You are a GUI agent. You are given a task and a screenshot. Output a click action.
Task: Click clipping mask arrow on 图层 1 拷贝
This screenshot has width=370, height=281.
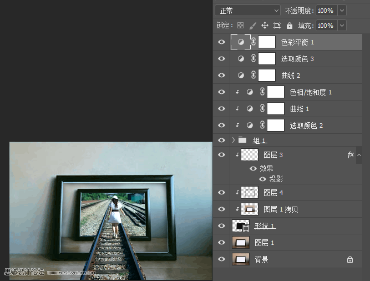click(237, 209)
